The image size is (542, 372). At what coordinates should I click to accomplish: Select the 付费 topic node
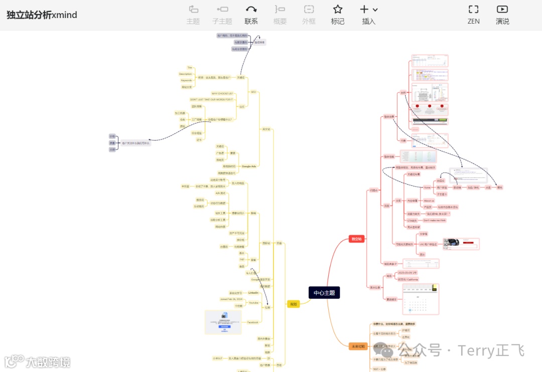click(403, 140)
